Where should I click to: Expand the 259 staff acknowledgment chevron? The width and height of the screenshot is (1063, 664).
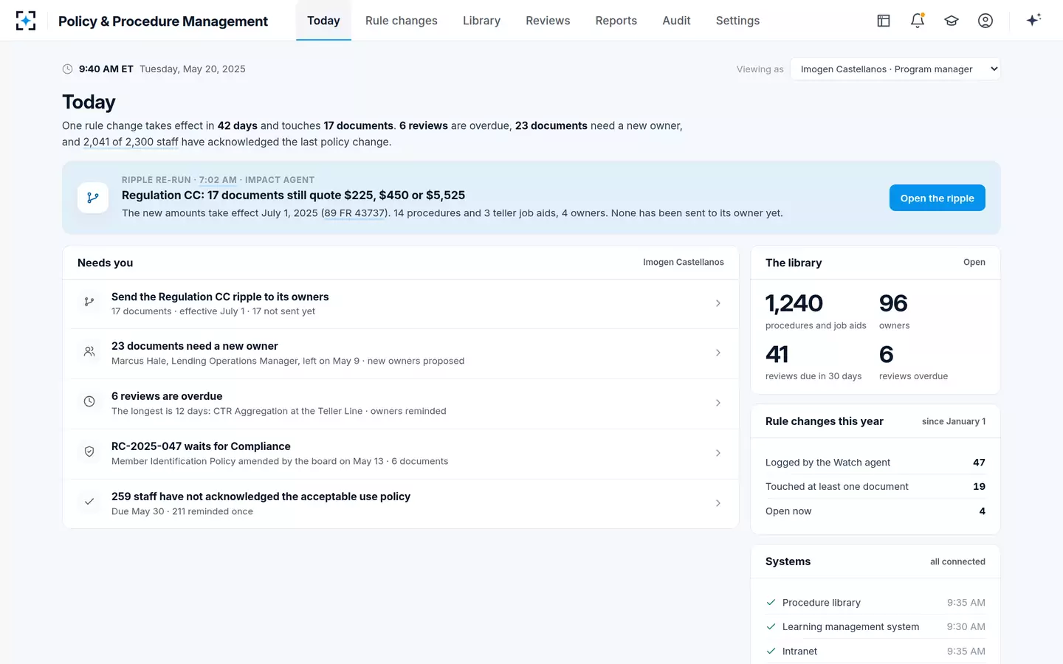coord(718,503)
